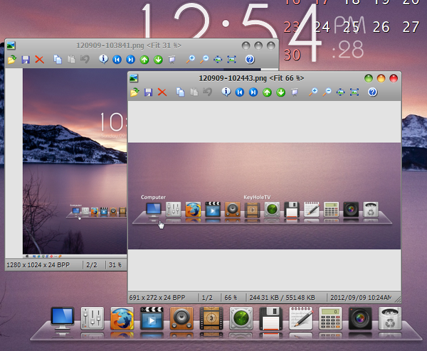Click green up arrow in front window toolbar
427x351 pixels.
pos(268,92)
